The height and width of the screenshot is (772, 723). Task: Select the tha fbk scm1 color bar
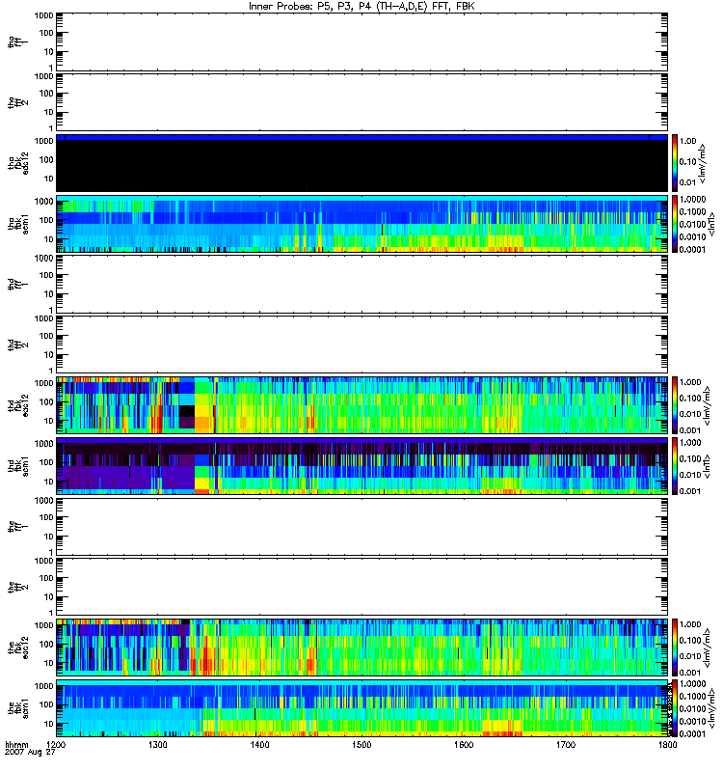click(675, 224)
